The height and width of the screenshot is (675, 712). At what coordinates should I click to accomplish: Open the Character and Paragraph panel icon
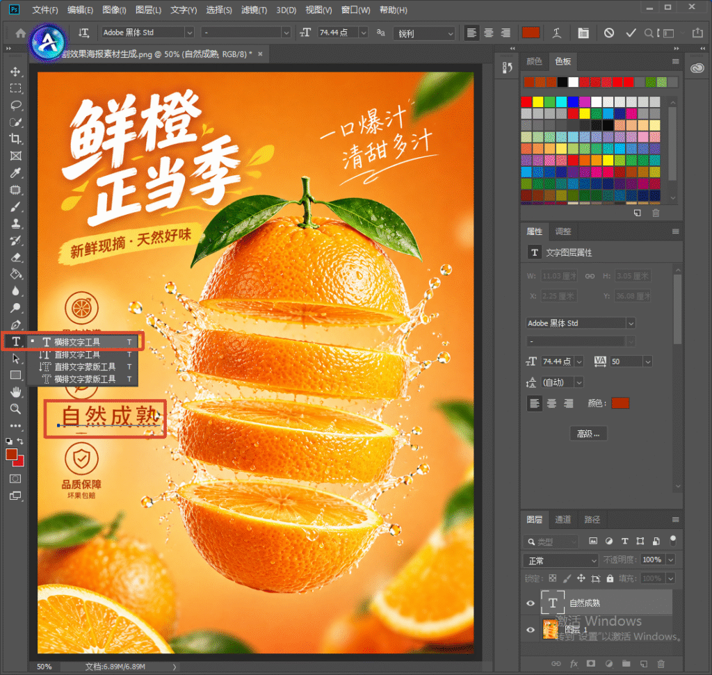[583, 33]
